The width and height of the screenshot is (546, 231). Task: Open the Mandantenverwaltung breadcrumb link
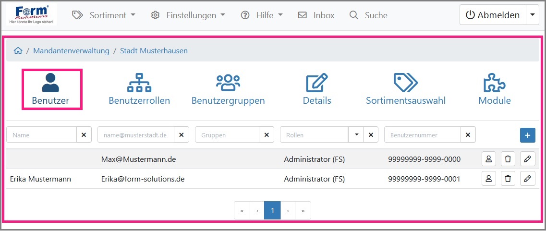(x=71, y=51)
